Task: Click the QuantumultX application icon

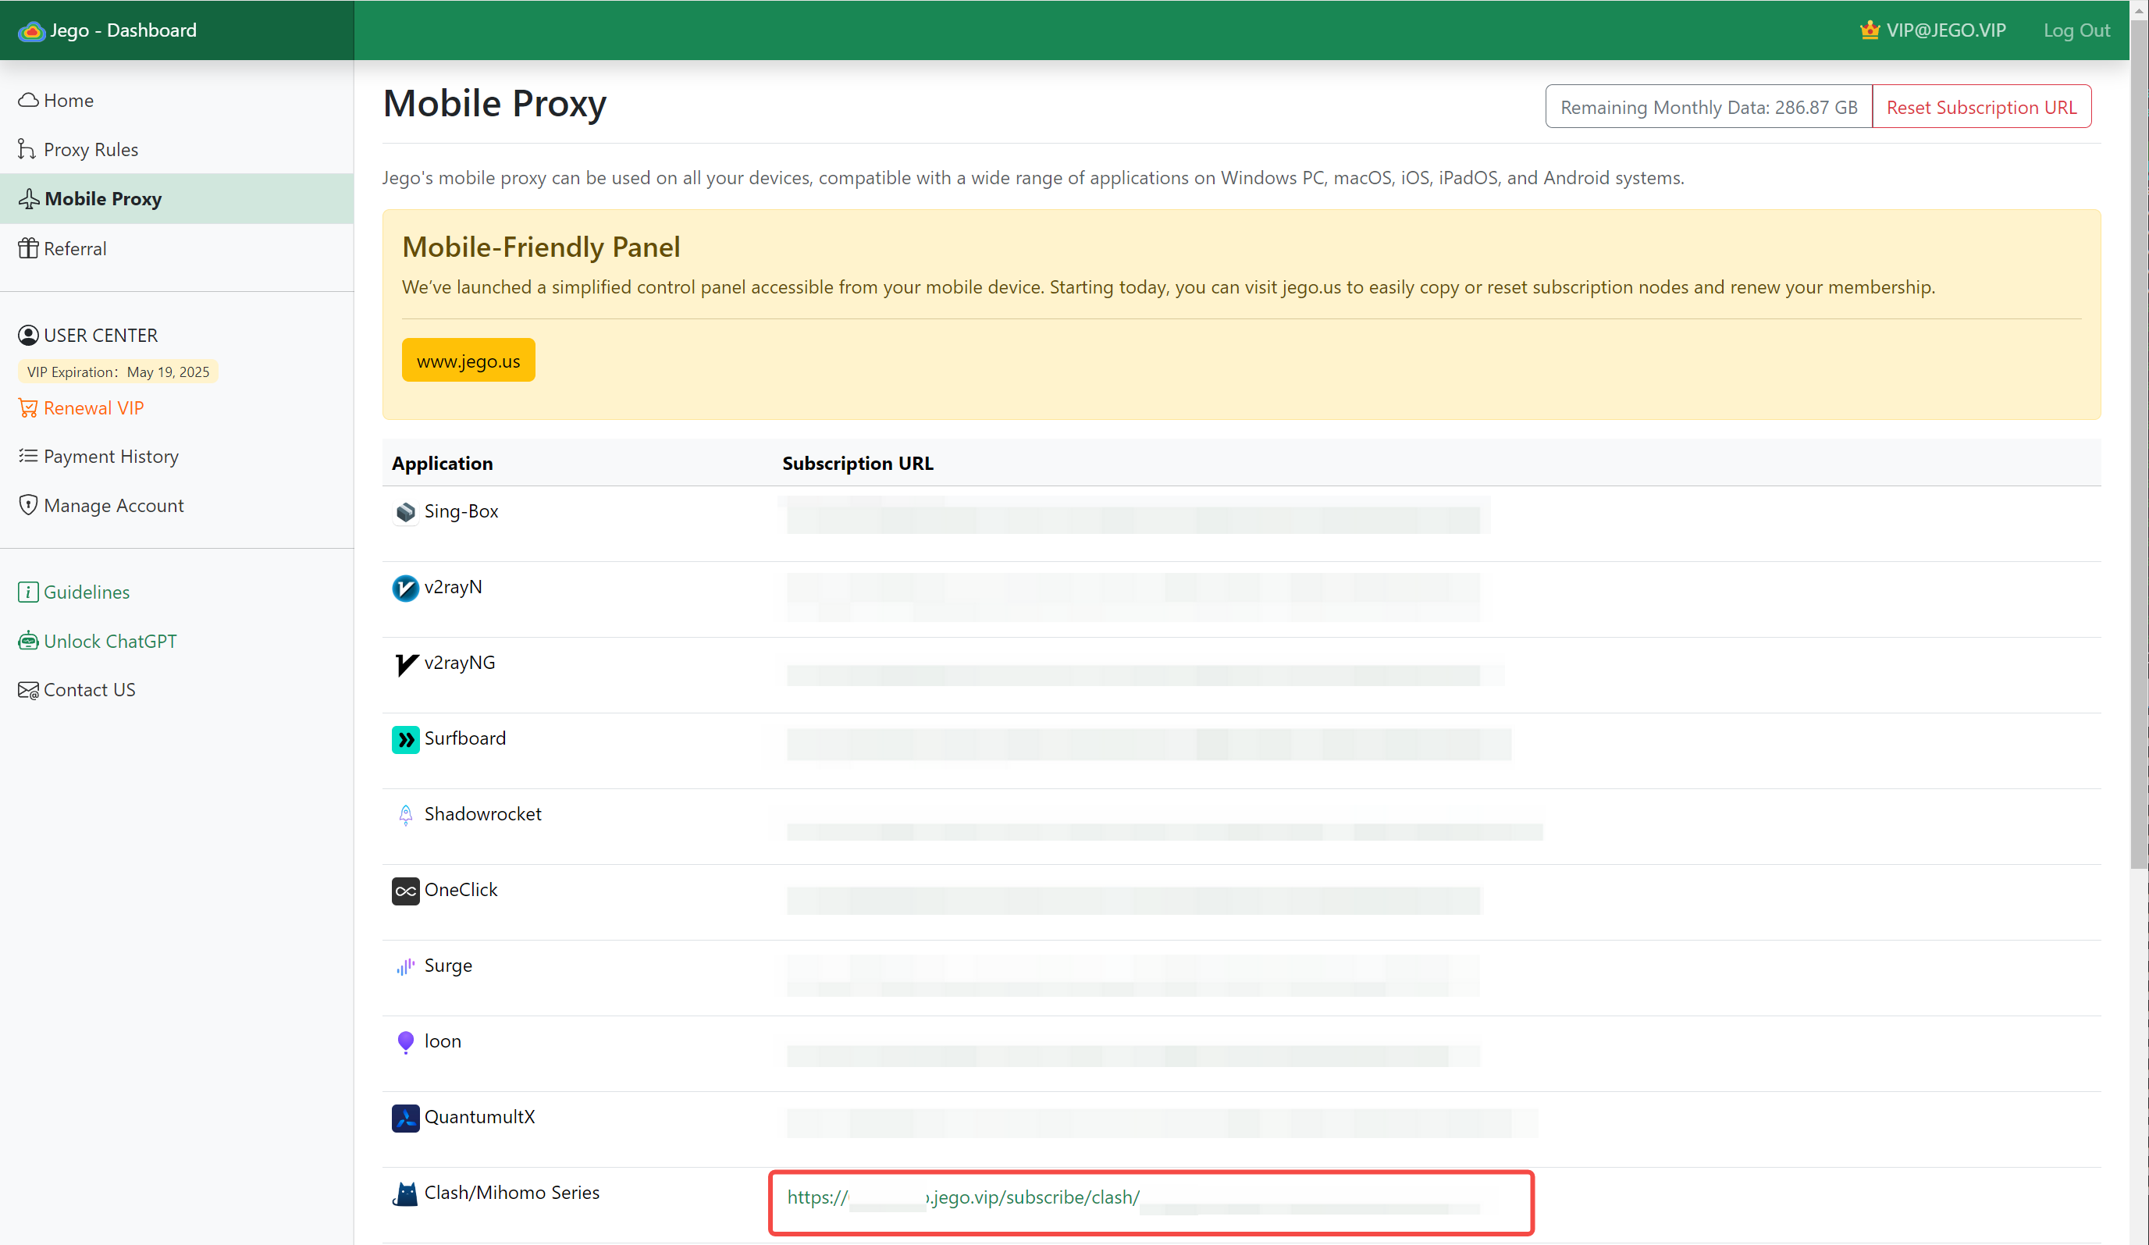Action: pyautogui.click(x=405, y=1118)
